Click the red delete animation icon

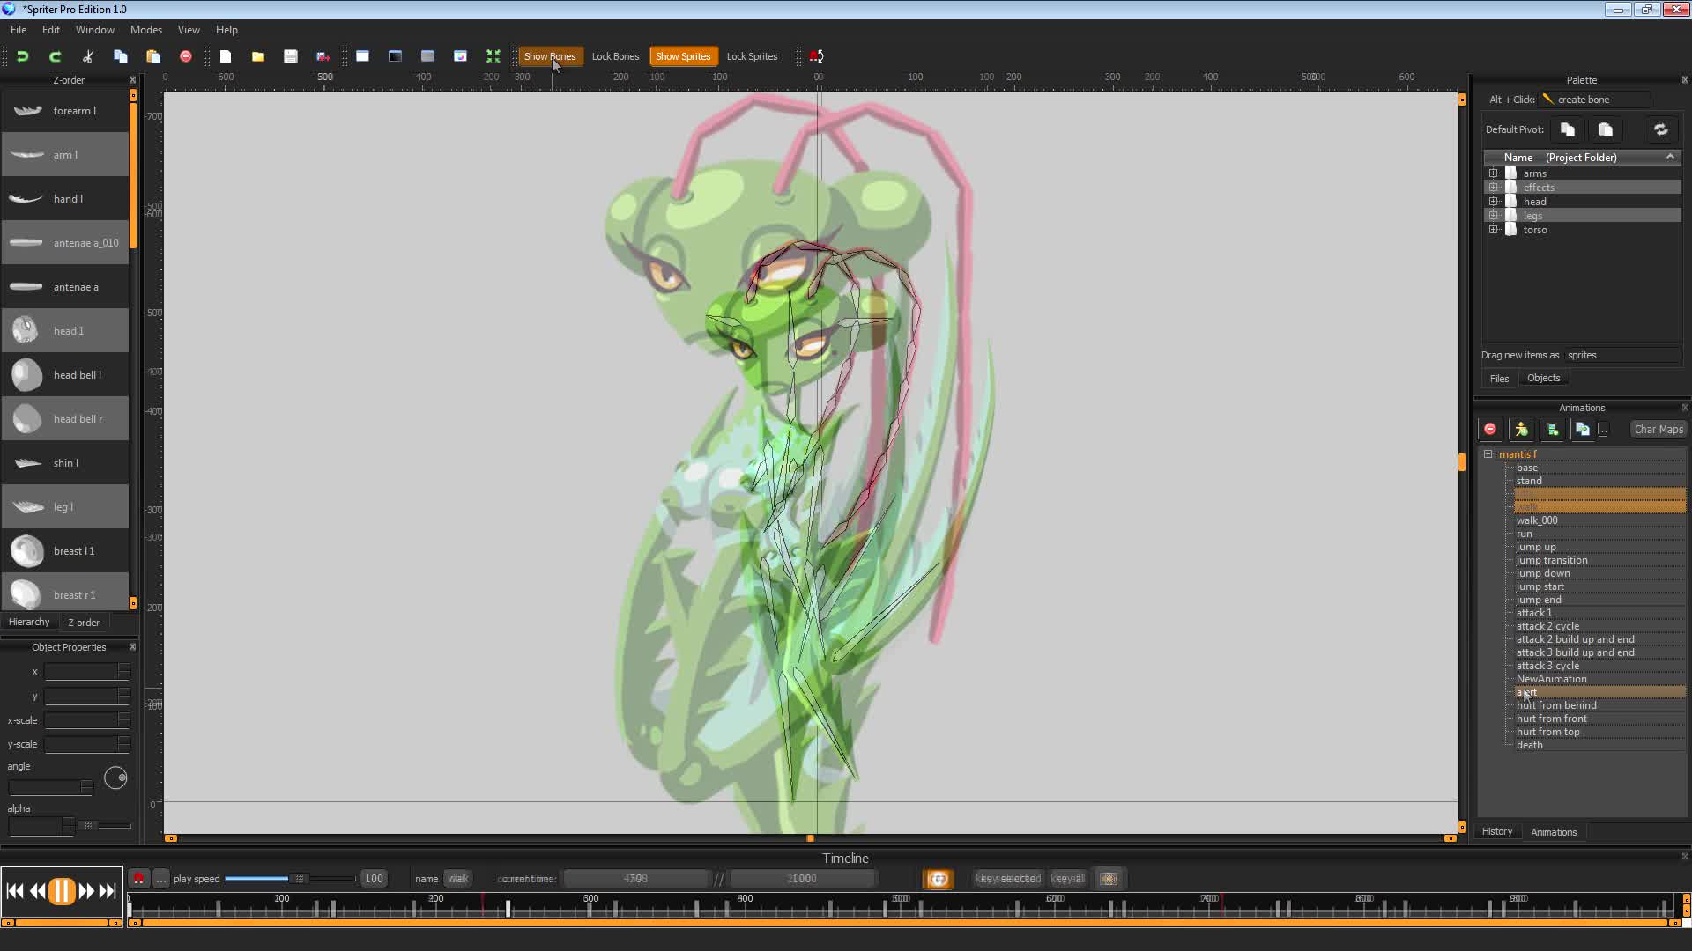(1490, 430)
